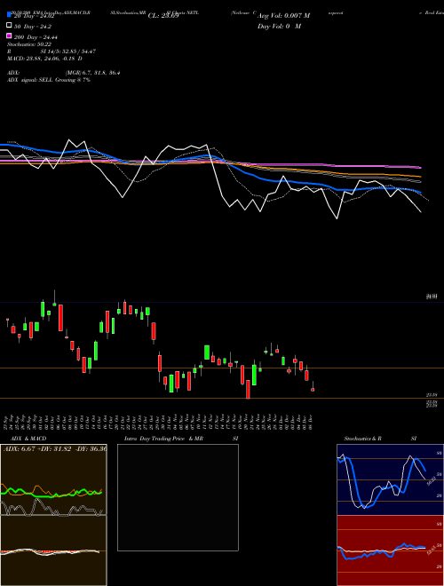
Task: Click the 'MACD: 23.88, 24.06, -0.18 D' line
Action: tap(44, 59)
